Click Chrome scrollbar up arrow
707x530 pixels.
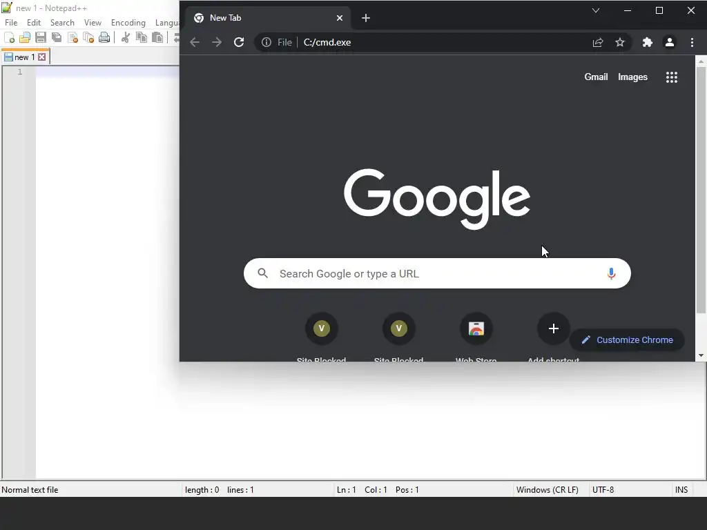pos(701,61)
